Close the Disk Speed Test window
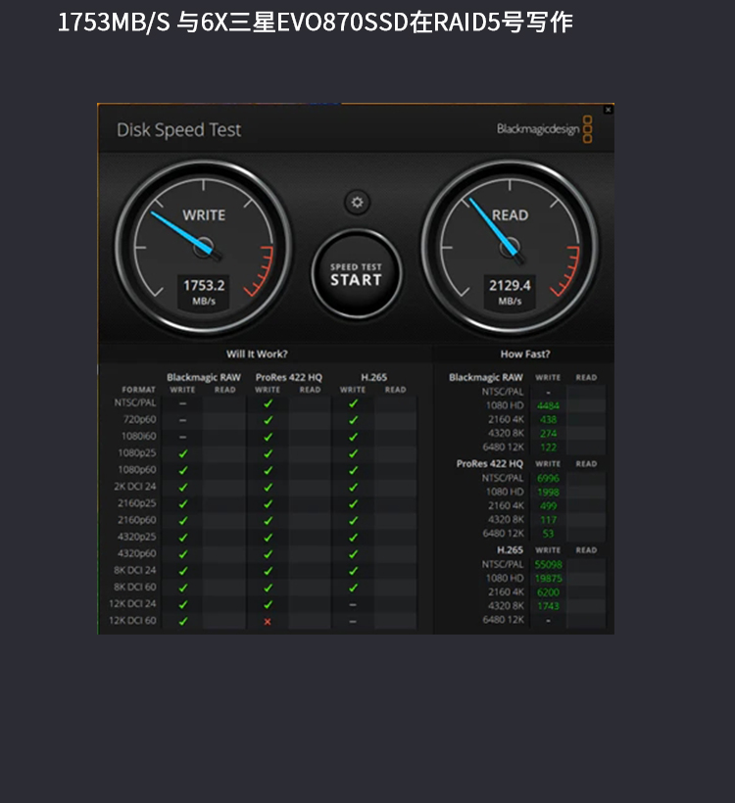The width and height of the screenshot is (735, 803). pyautogui.click(x=608, y=110)
